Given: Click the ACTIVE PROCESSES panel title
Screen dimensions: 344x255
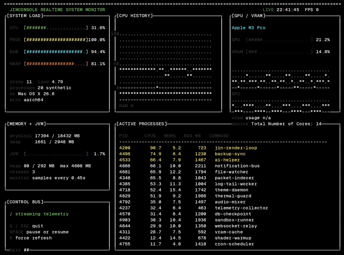Looking at the screenshot, I should click(x=142, y=124).
